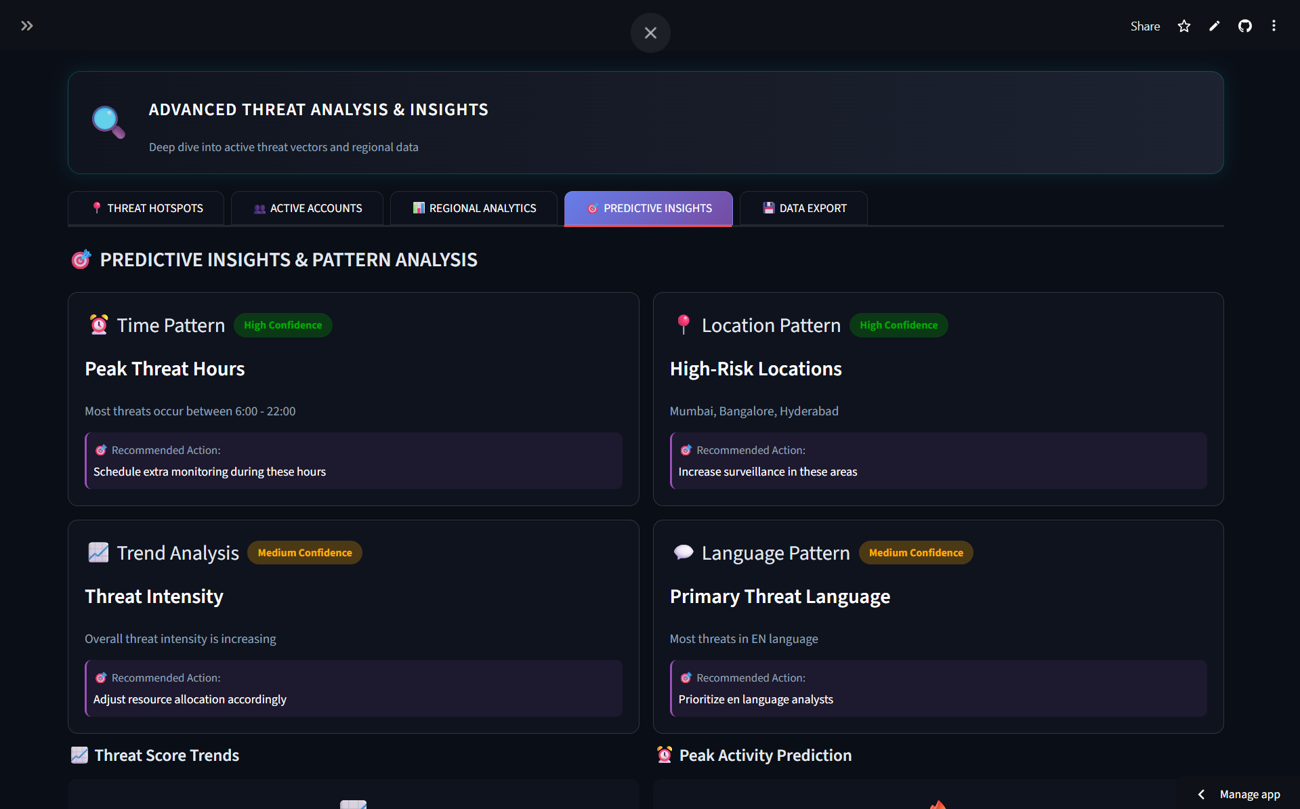Open the three-dot app menu
Viewport: 1300px width, 809px height.
pos(1274,26)
